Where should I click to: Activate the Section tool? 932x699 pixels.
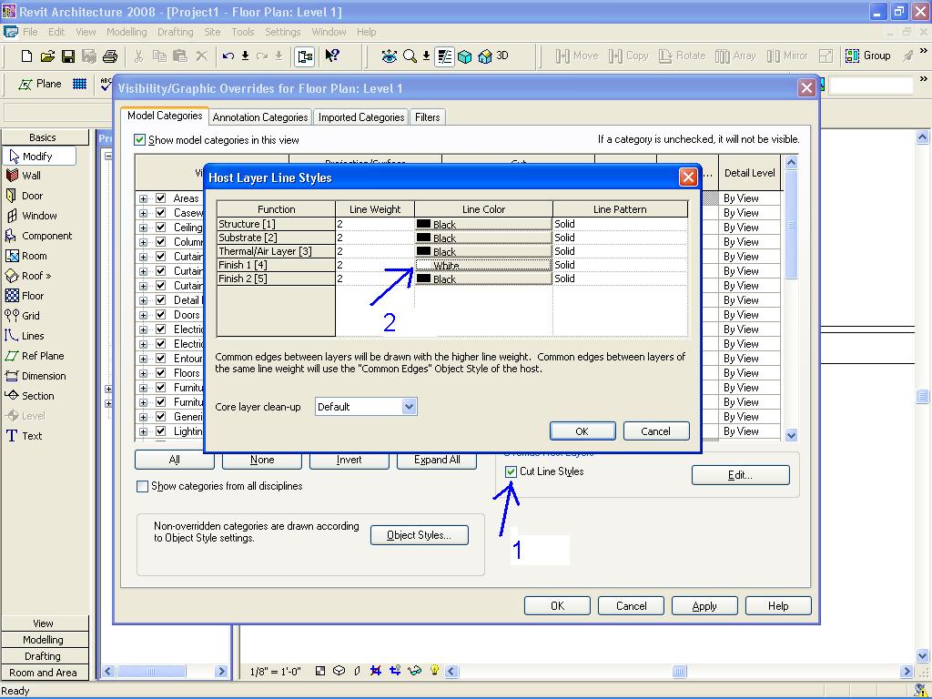click(37, 396)
